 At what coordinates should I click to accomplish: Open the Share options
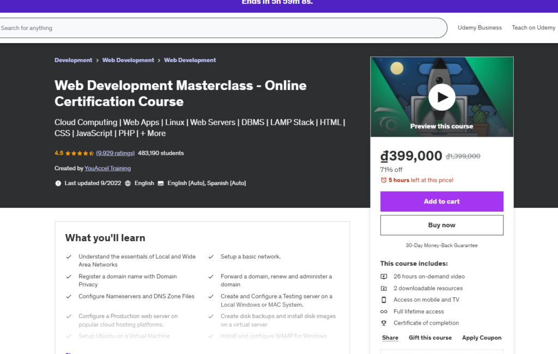coord(390,337)
